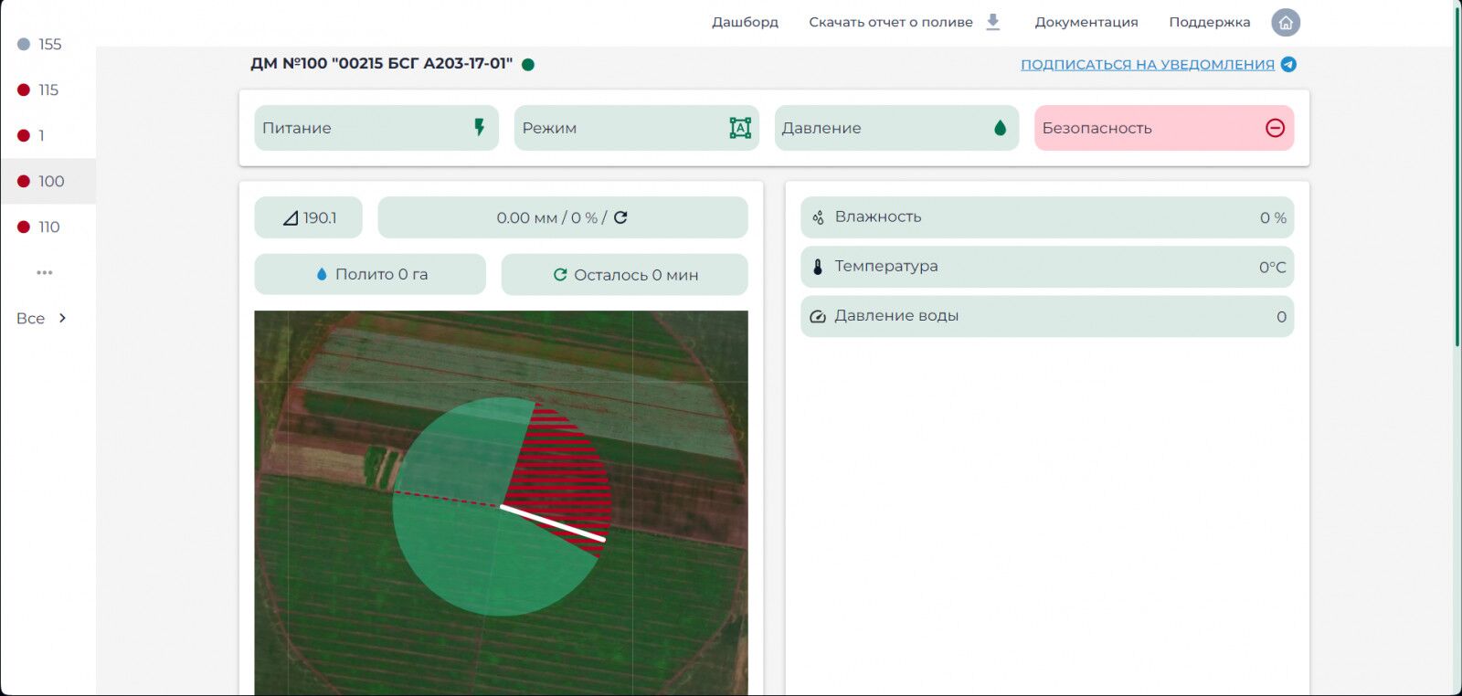Open the Поддержка menu item

(1209, 22)
